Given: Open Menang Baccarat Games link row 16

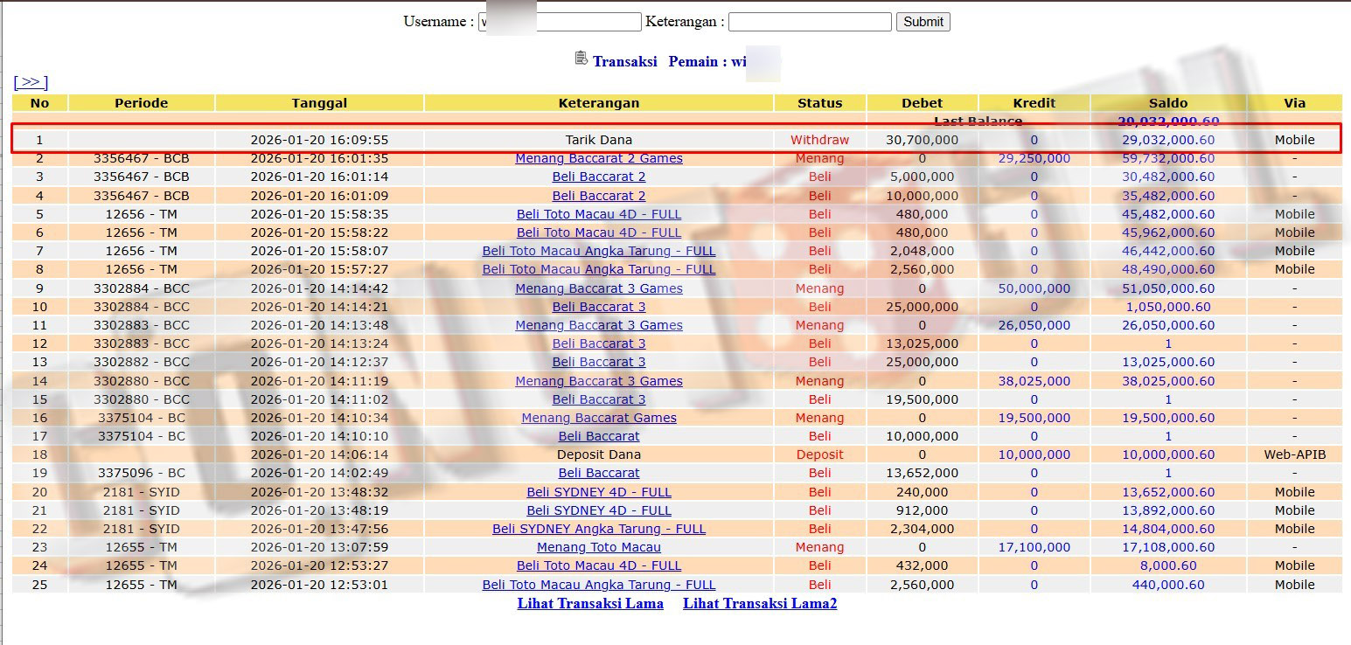Looking at the screenshot, I should pos(599,418).
